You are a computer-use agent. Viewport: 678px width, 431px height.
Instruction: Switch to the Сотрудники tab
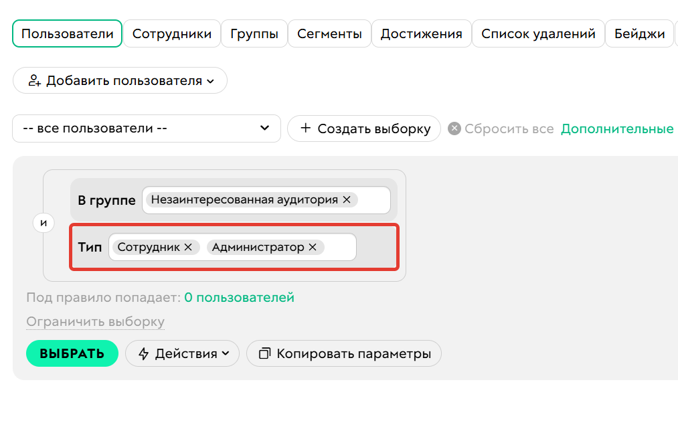[x=172, y=33]
